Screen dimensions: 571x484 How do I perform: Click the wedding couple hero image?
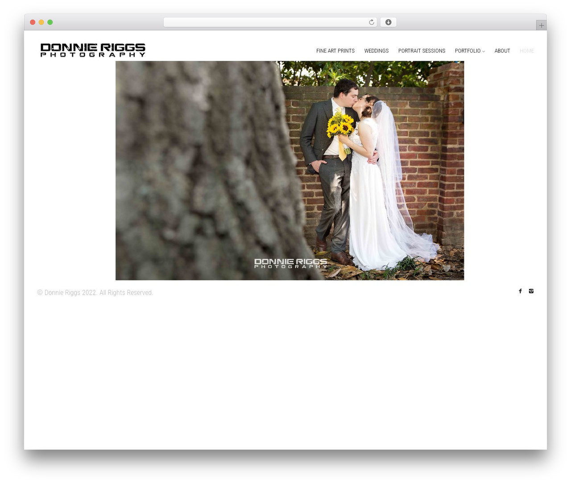point(290,171)
